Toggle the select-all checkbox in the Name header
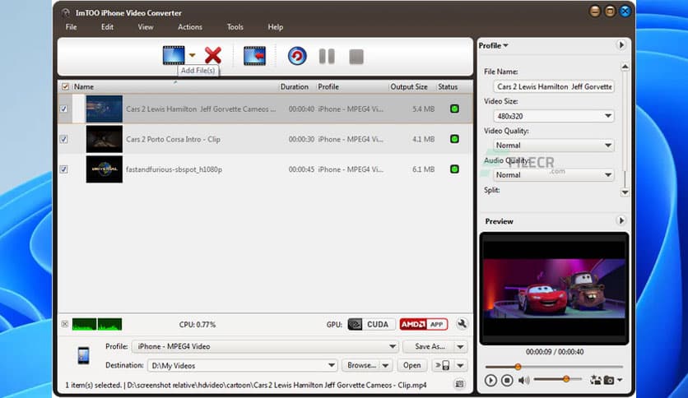The width and height of the screenshot is (688, 398). coord(65,87)
